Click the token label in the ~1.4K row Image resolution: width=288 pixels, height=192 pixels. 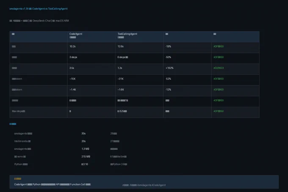point(17,90)
